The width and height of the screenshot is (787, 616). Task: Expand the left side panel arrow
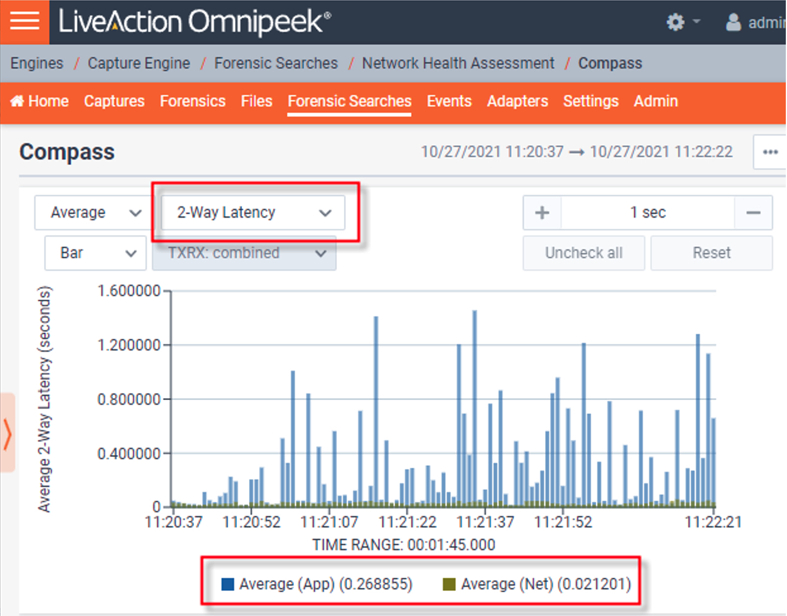tap(7, 433)
